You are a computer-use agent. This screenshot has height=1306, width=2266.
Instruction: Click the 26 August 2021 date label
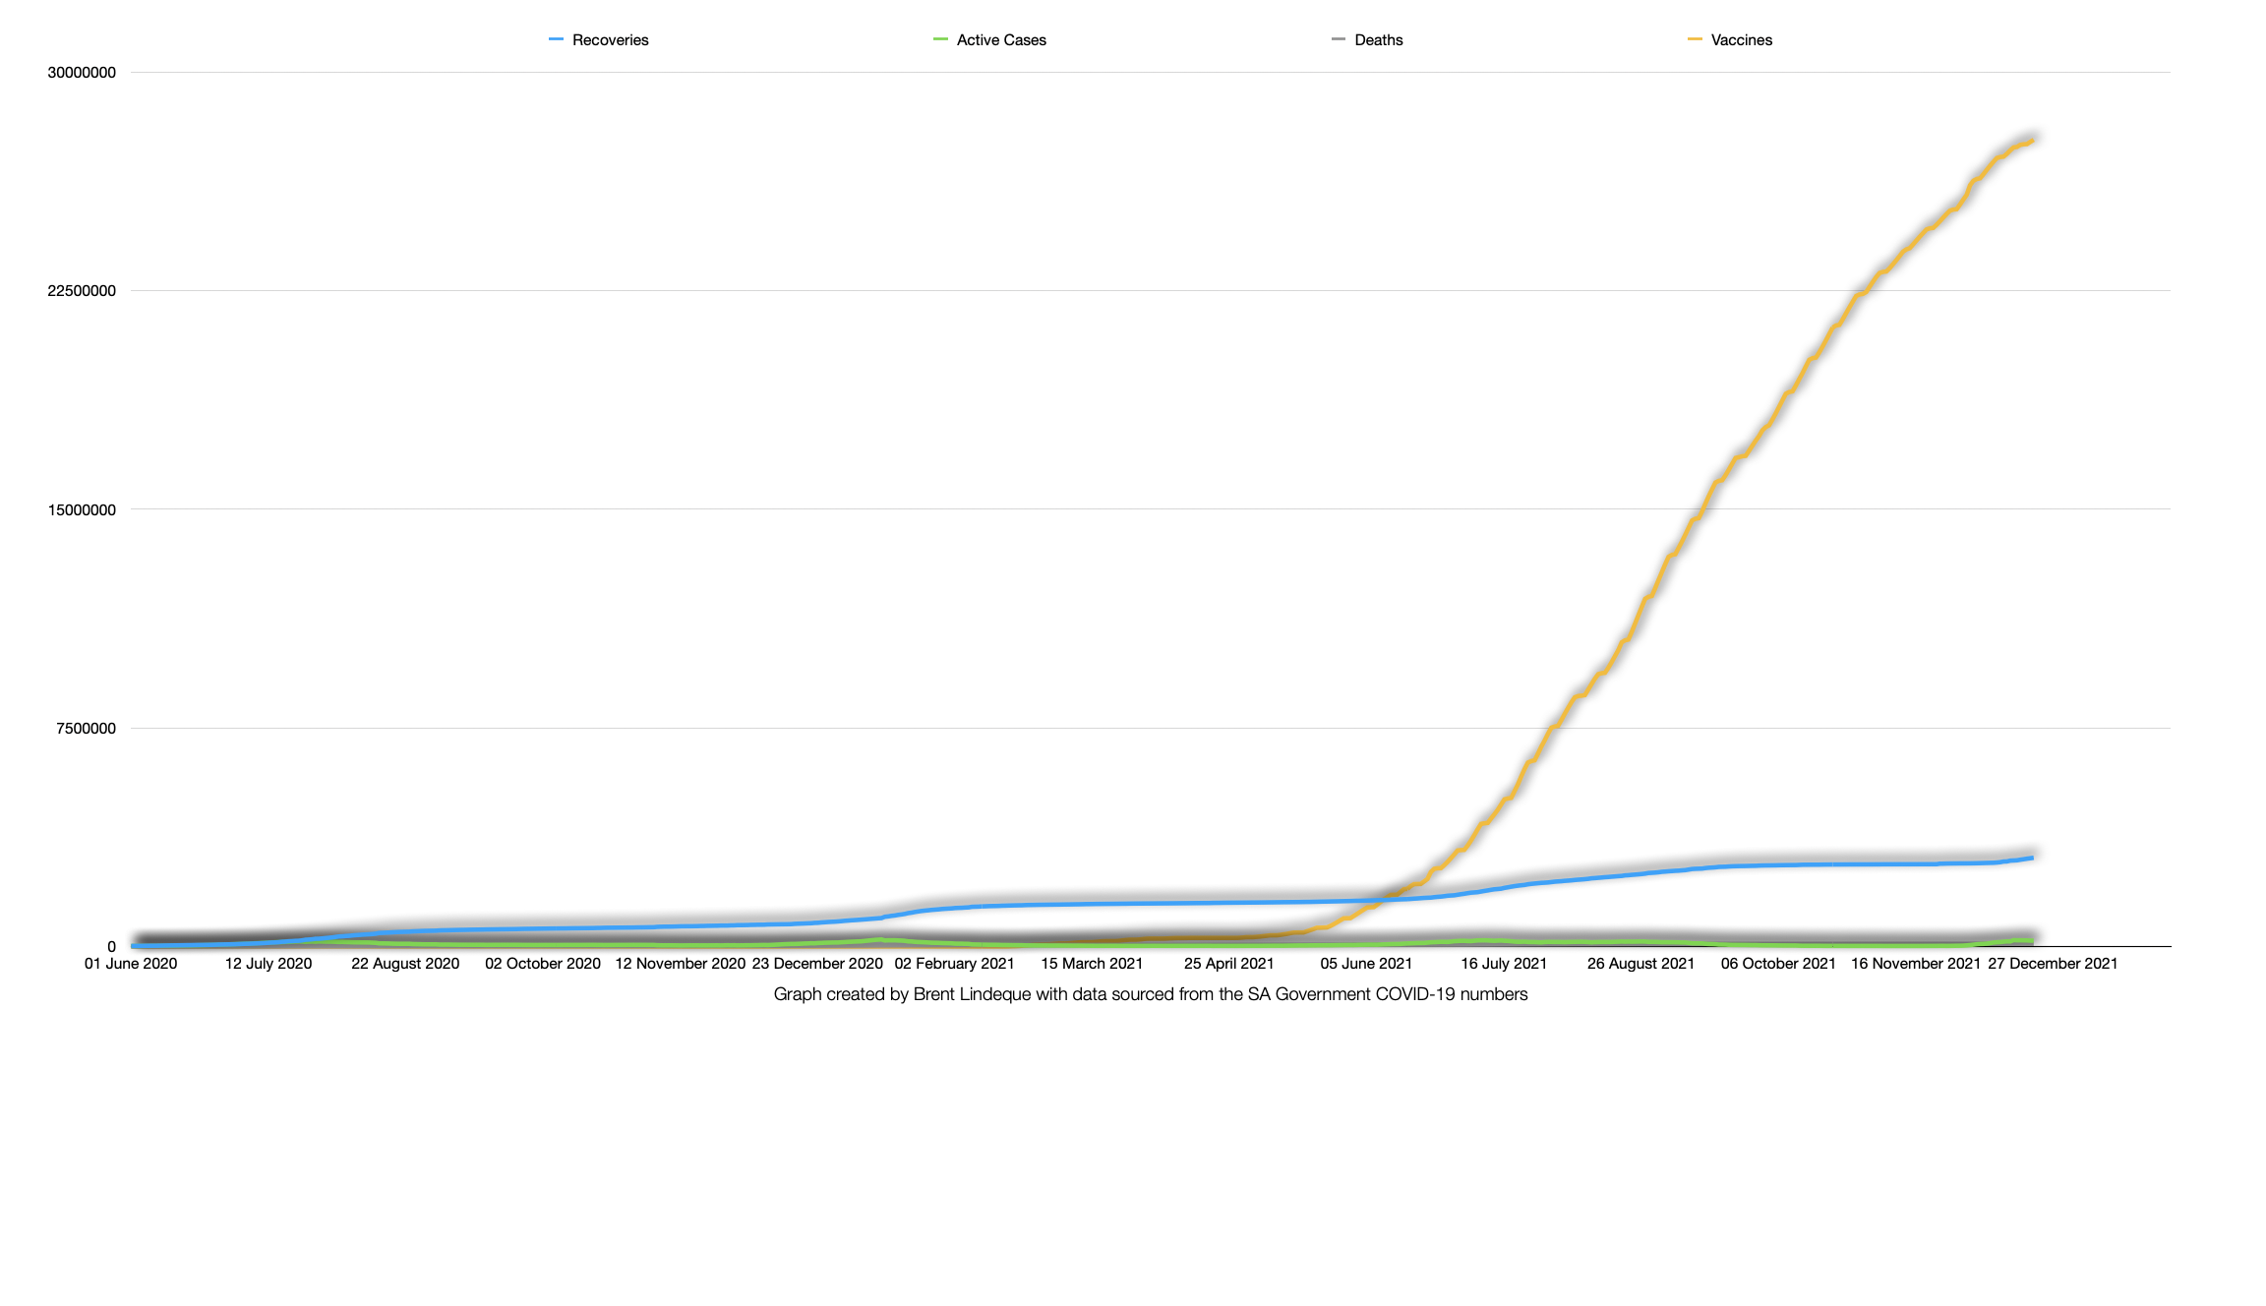point(1640,964)
